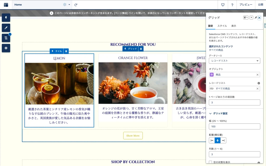Image resolution: width=266 pixels, height=166 pixels.
Task: Open the desktop view mode icon
Action: pos(223,5)
